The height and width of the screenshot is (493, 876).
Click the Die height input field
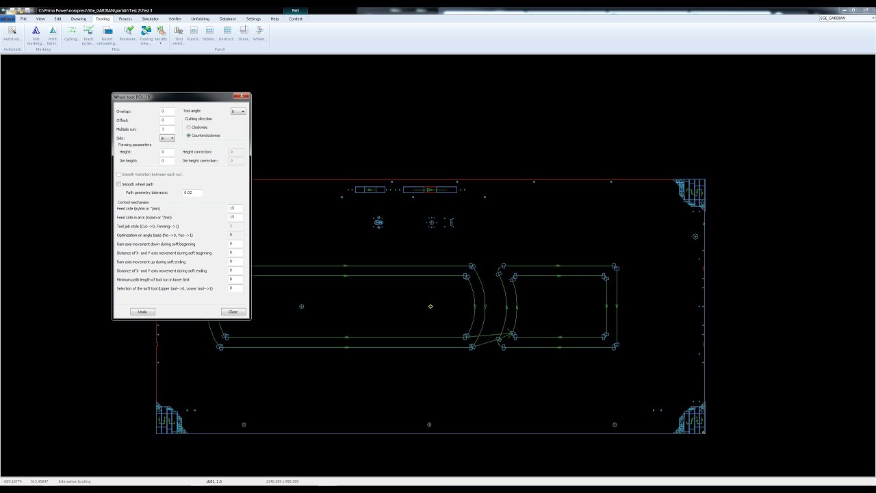pyautogui.click(x=167, y=161)
